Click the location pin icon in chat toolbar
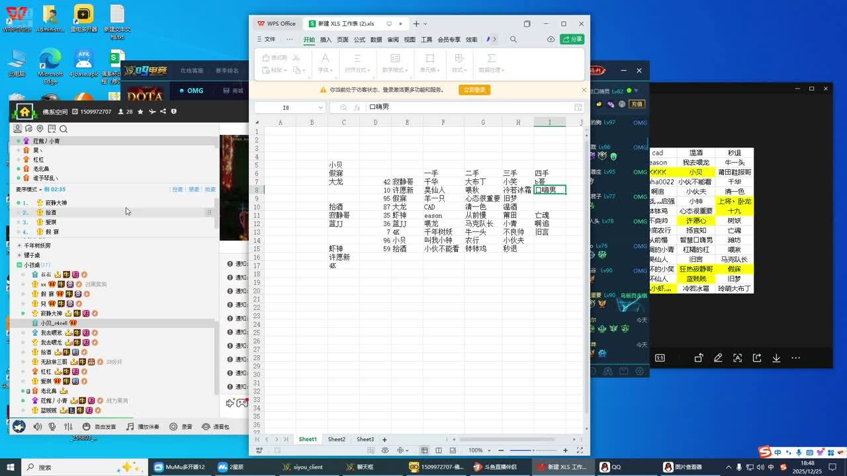Screen dimensions: 847x476 (x=40, y=129)
